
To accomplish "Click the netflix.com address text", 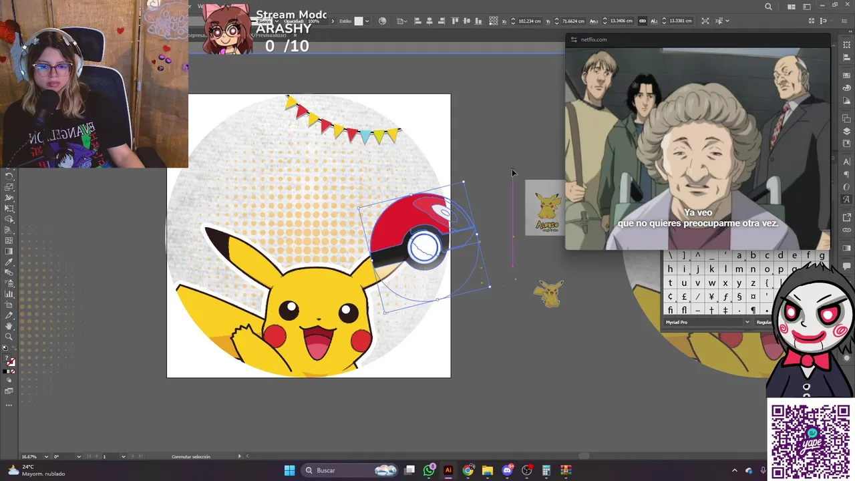I will 594,39.
